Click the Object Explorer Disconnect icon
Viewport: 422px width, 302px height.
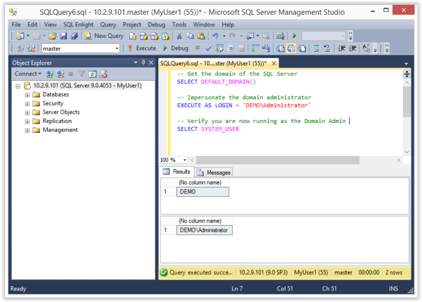(x=60, y=74)
